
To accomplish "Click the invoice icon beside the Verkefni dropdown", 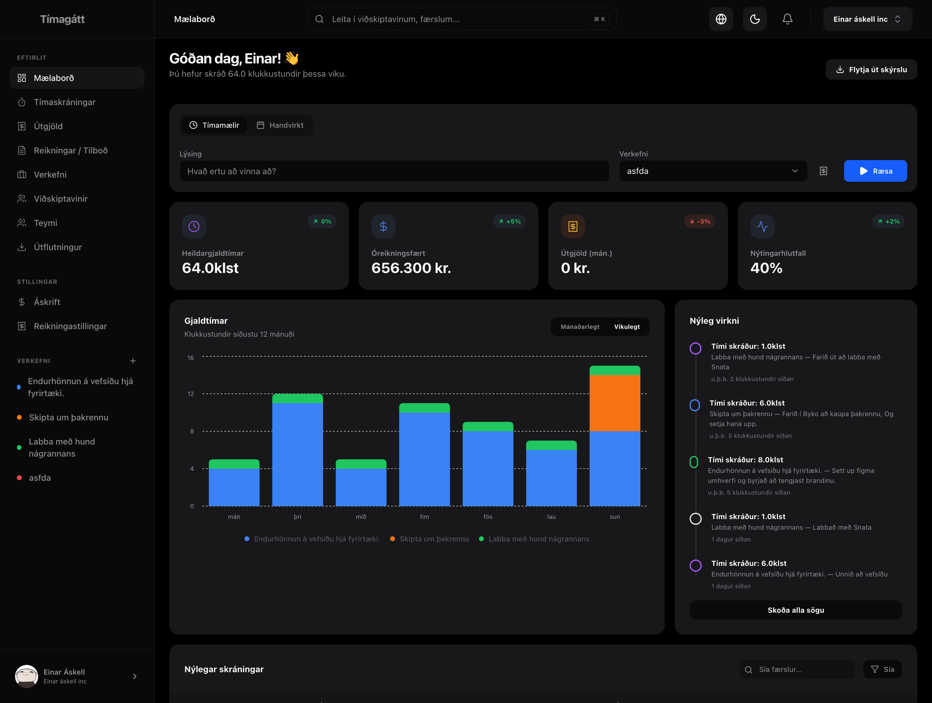I will point(823,171).
